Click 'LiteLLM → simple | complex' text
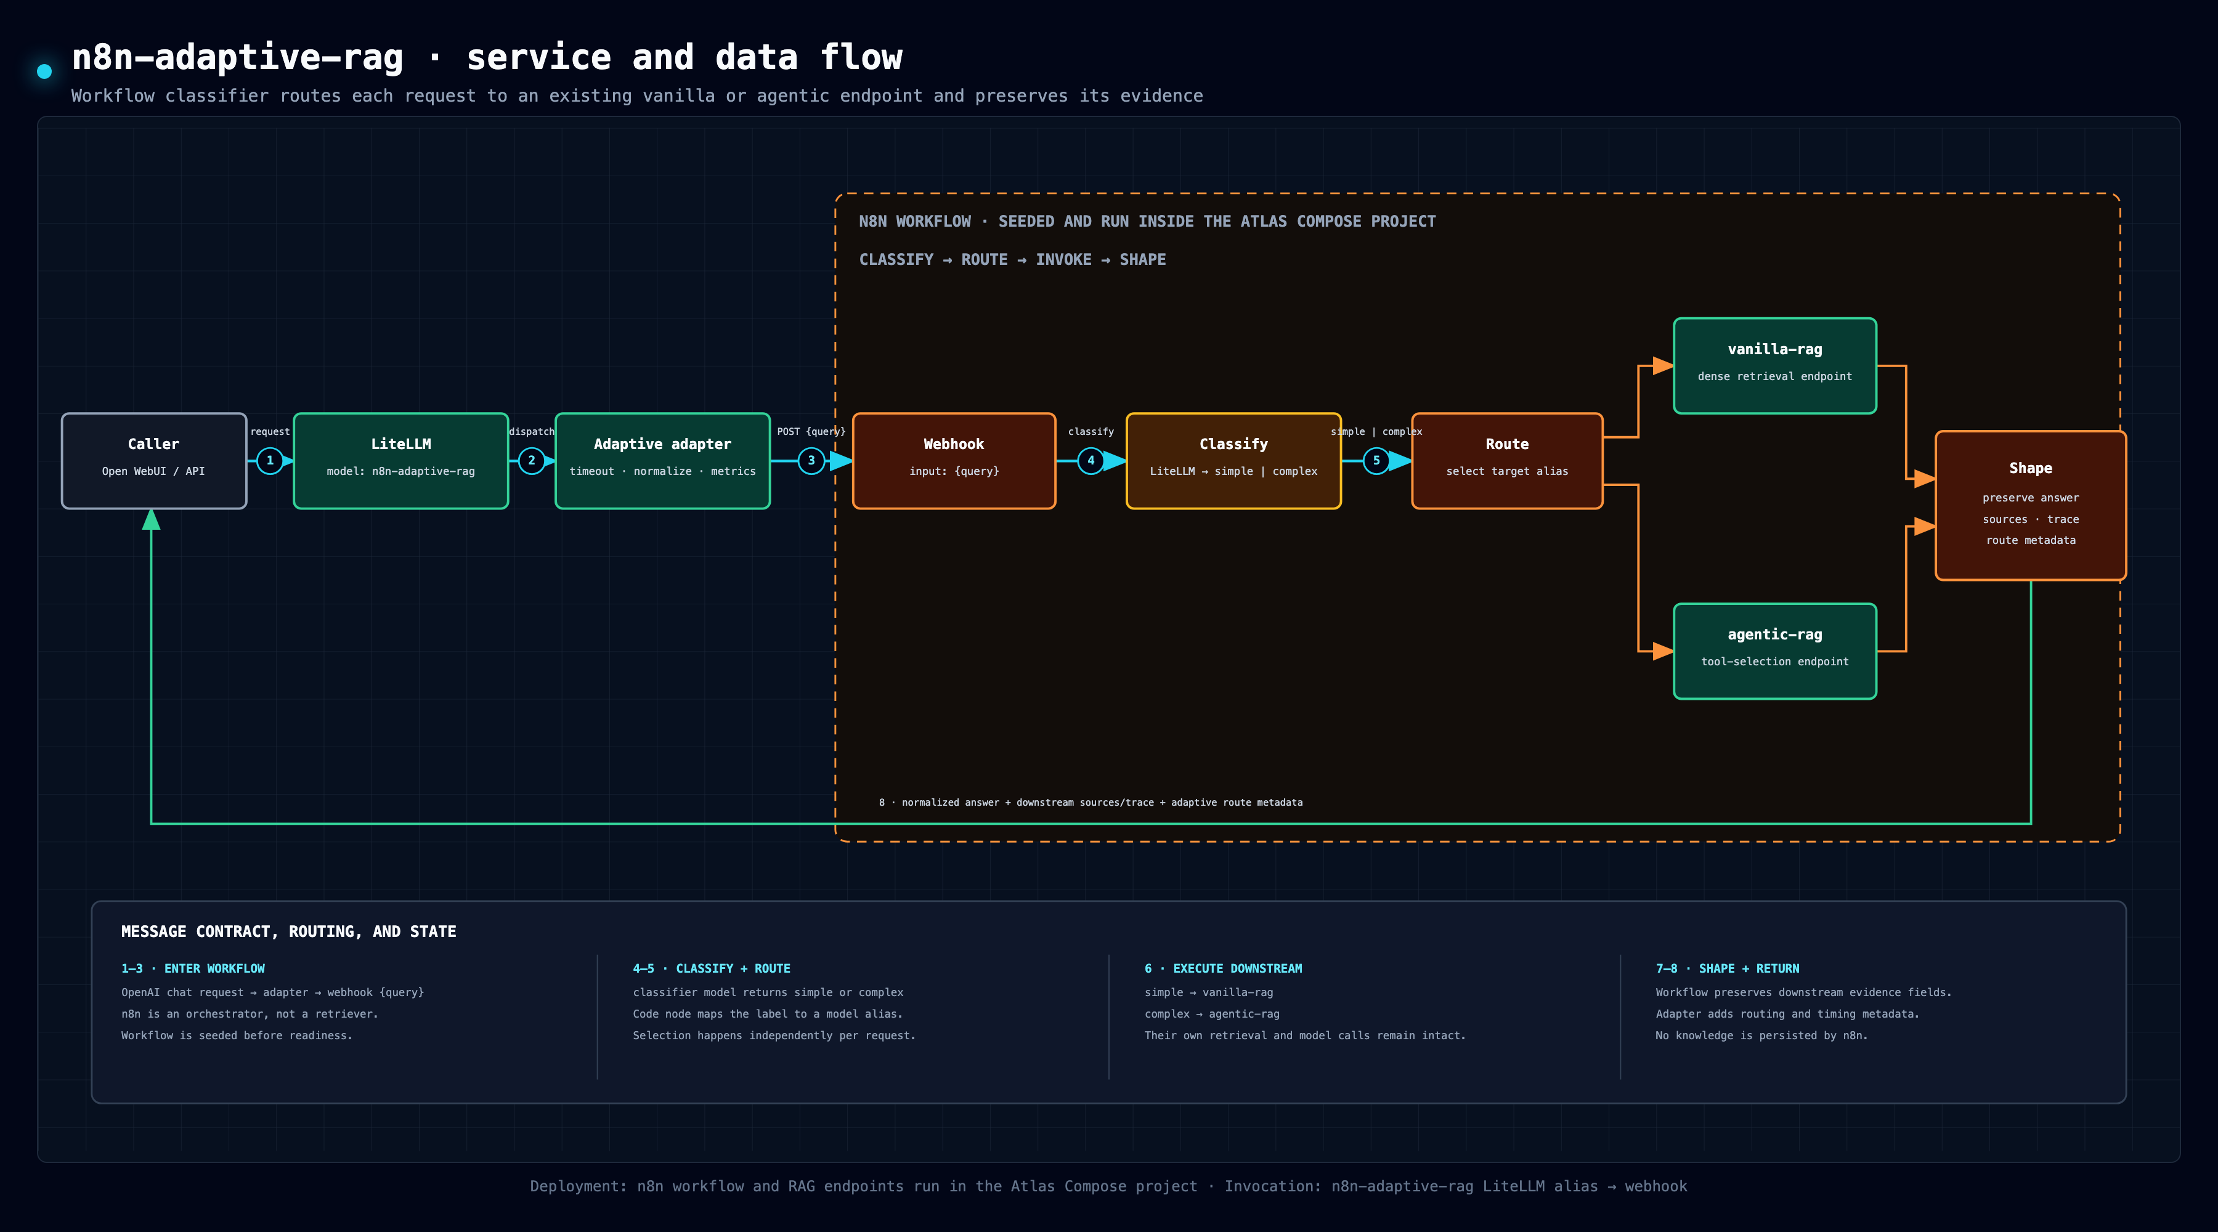Screen dimensions: 2218x1232 1233,471
